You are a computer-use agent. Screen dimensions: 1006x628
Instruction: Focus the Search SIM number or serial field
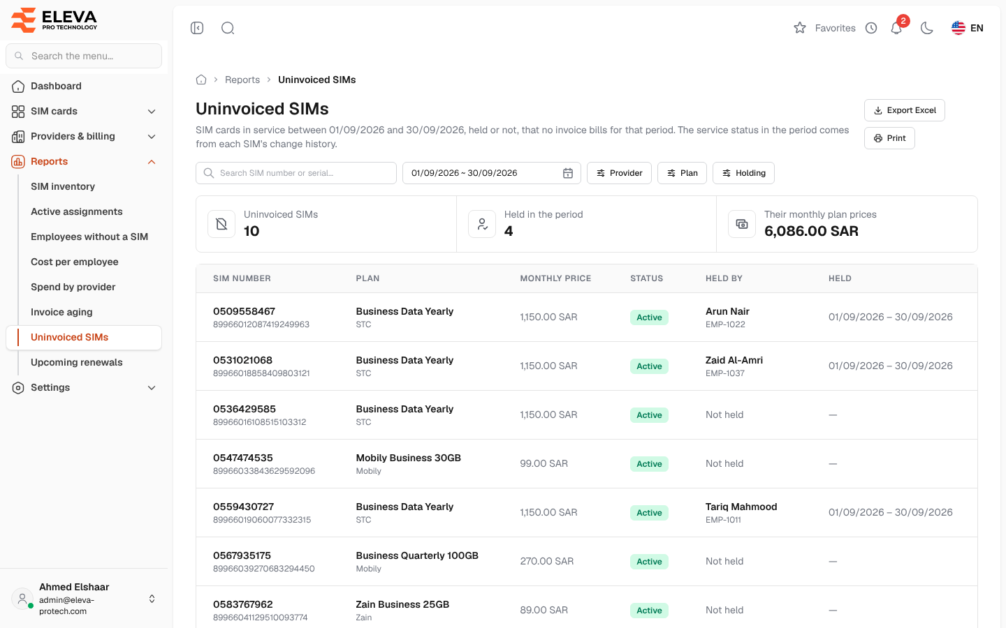coord(296,173)
